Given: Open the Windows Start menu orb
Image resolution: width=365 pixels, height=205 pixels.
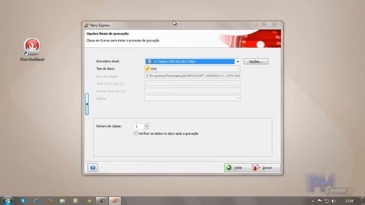Looking at the screenshot, I should (x=7, y=200).
